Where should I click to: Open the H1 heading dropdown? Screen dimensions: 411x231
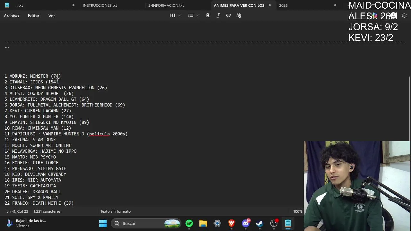click(175, 15)
